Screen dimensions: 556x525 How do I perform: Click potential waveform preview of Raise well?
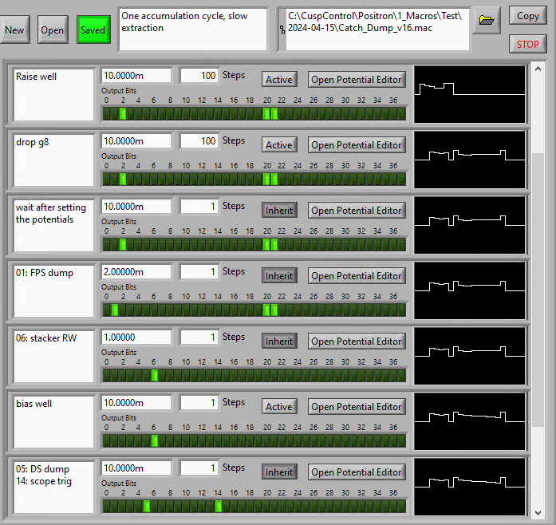click(470, 94)
